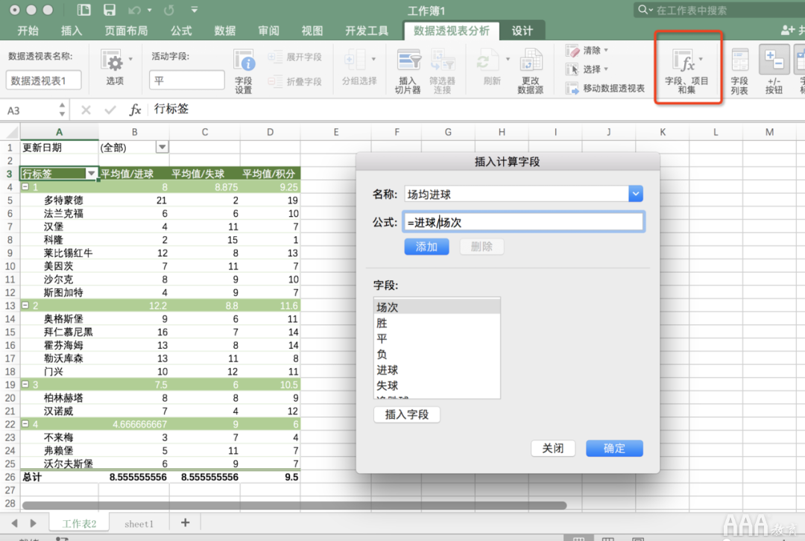Click previous sheet navigation arrow
The image size is (805, 541).
pyautogui.click(x=14, y=523)
